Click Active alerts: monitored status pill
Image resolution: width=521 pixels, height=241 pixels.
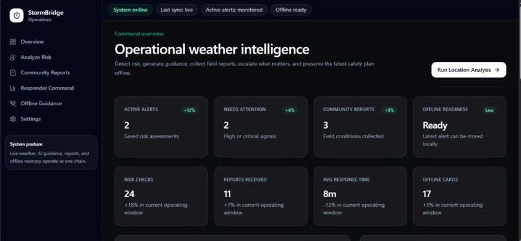[234, 10]
